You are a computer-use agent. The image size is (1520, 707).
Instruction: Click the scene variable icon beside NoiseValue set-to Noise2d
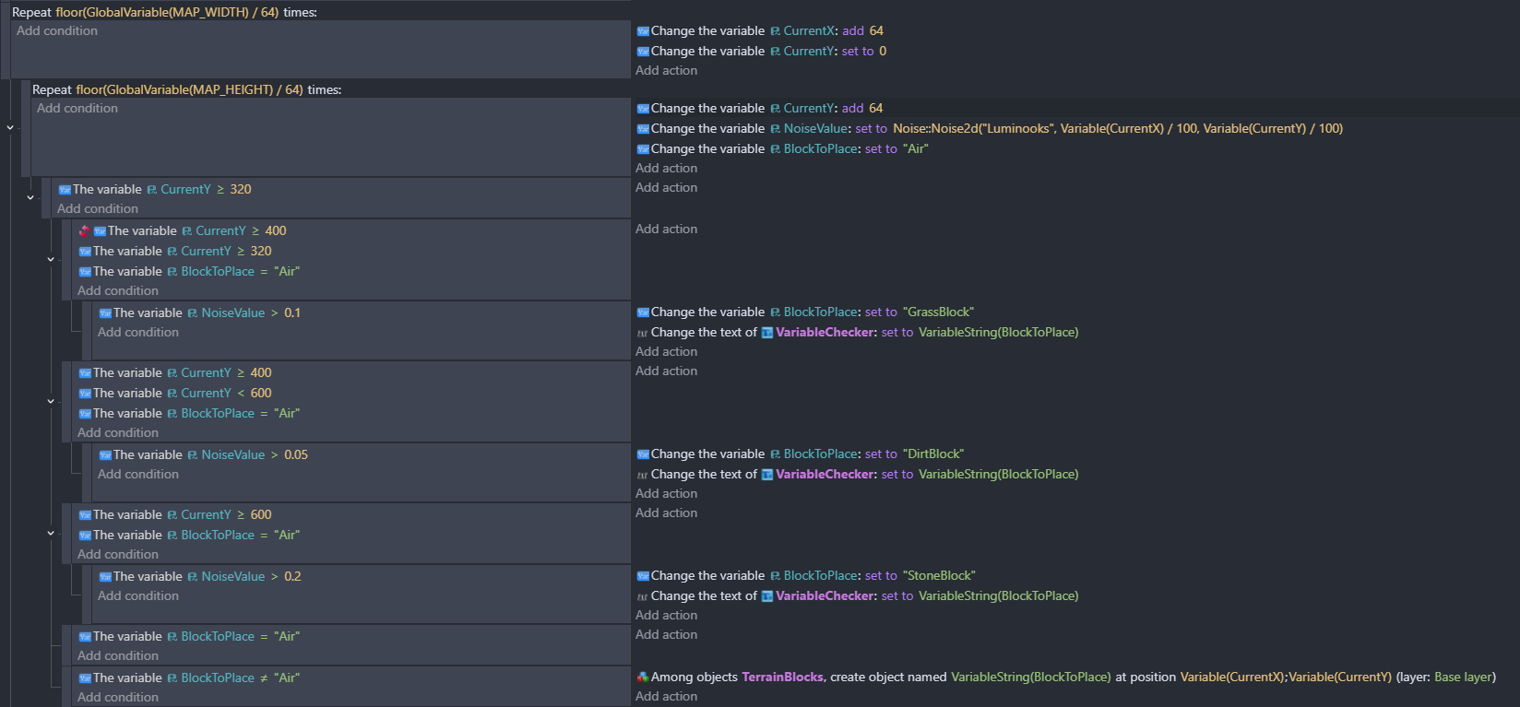click(x=775, y=129)
